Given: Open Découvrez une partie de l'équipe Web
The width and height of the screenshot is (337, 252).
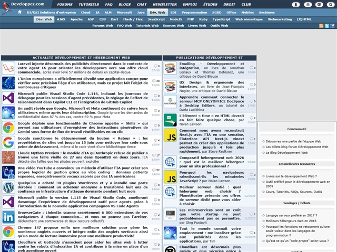Looking at the screenshot, I should click(x=293, y=141).
